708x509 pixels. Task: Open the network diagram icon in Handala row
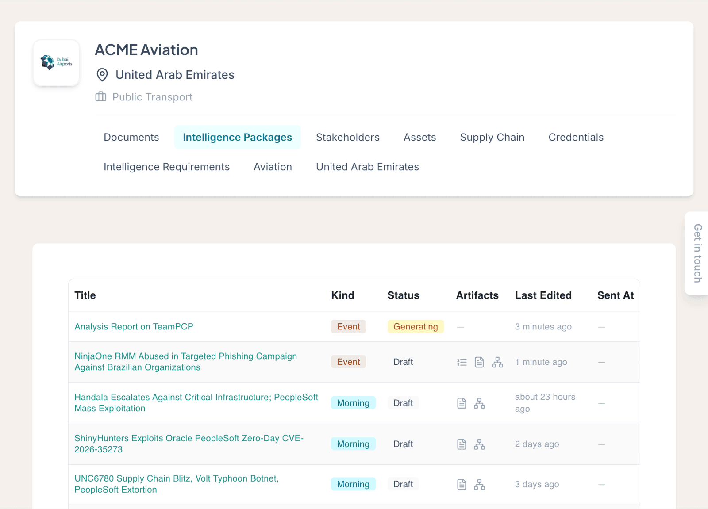coord(479,403)
